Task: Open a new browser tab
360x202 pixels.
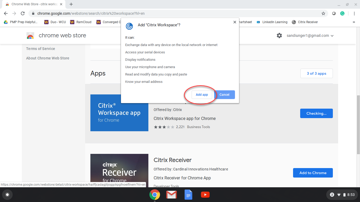Action: (71, 4)
